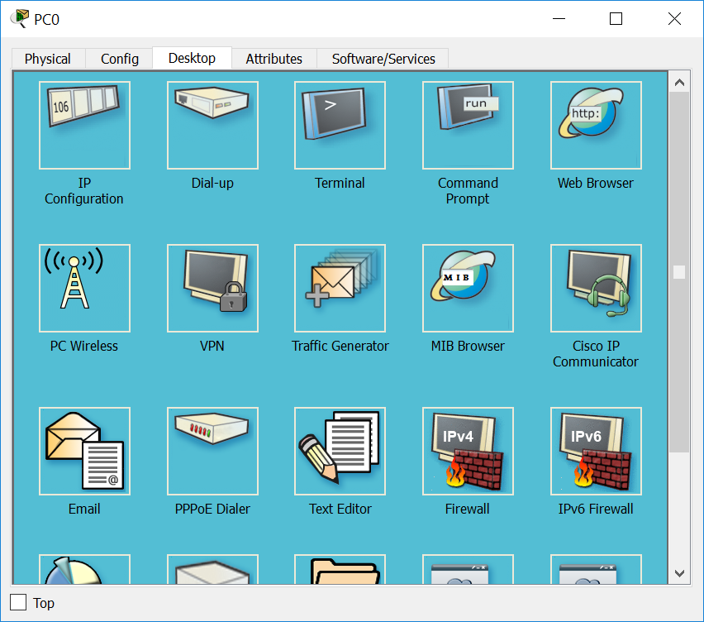704x622 pixels.
Task: Click the 'Cisco IP Communicator' label
Action: [x=596, y=354]
